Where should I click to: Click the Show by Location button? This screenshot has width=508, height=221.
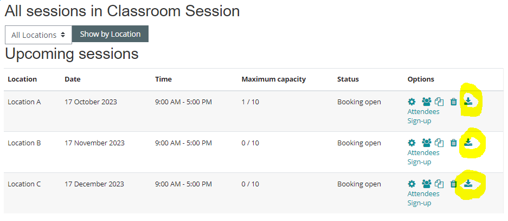click(110, 34)
